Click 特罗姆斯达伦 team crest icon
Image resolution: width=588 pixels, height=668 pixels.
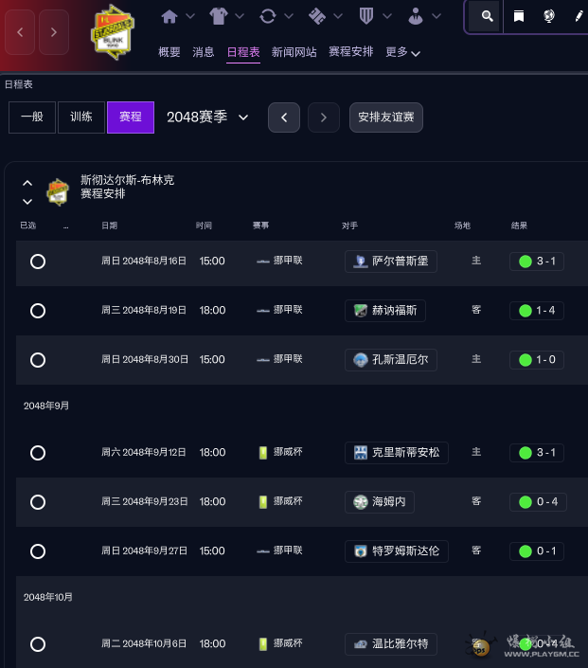pos(361,551)
